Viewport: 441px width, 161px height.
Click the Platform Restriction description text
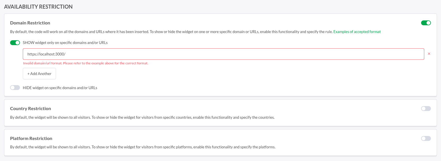(143, 147)
